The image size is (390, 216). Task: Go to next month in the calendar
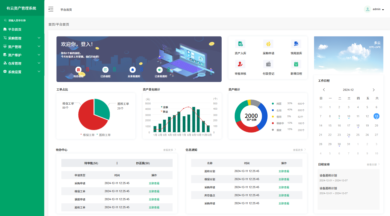tap(373, 90)
